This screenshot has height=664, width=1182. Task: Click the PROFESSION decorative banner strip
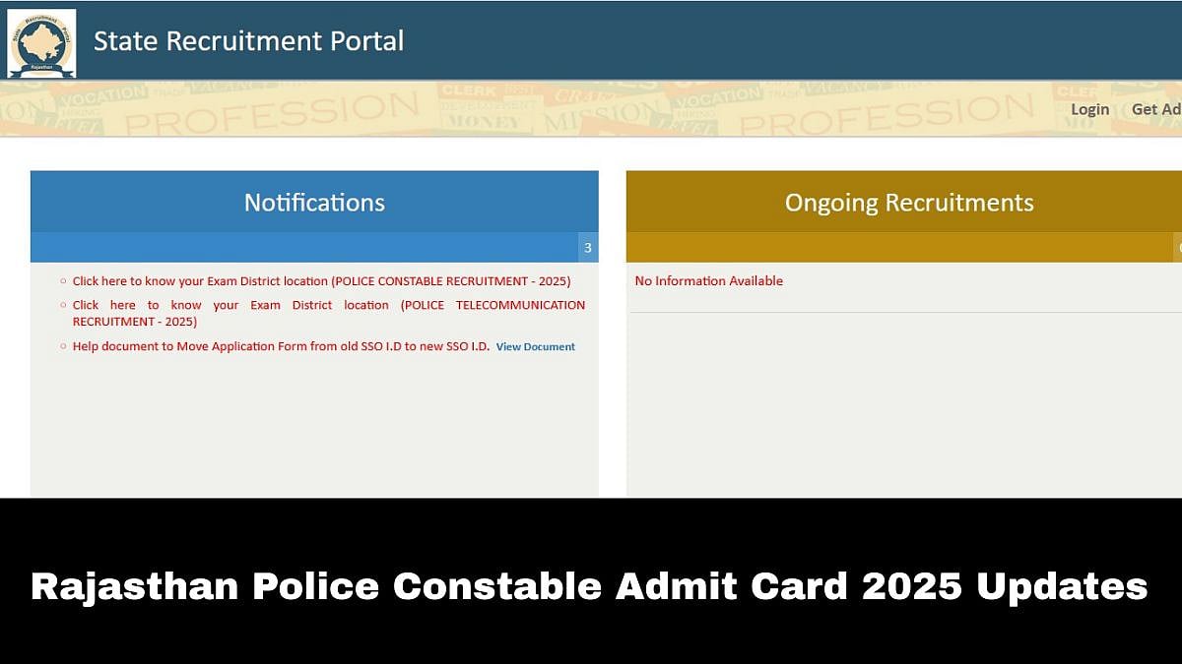[x=591, y=109]
